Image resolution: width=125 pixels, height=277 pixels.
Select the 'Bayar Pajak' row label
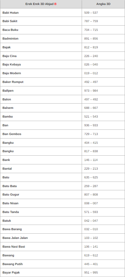click(11, 273)
